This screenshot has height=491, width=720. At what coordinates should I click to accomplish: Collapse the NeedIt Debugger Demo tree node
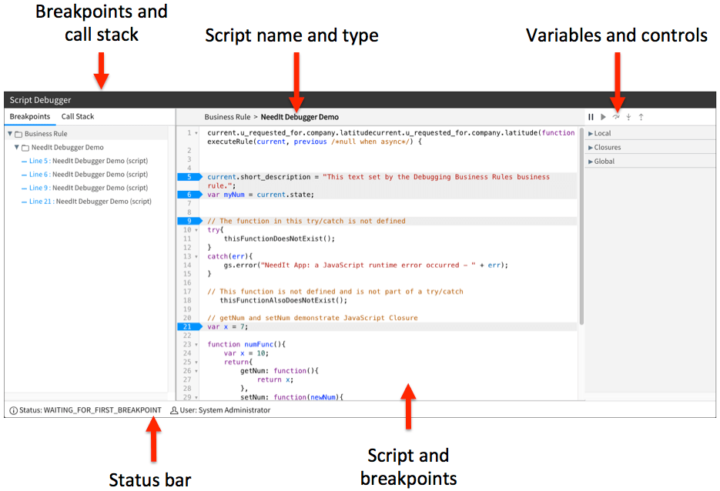[16, 147]
